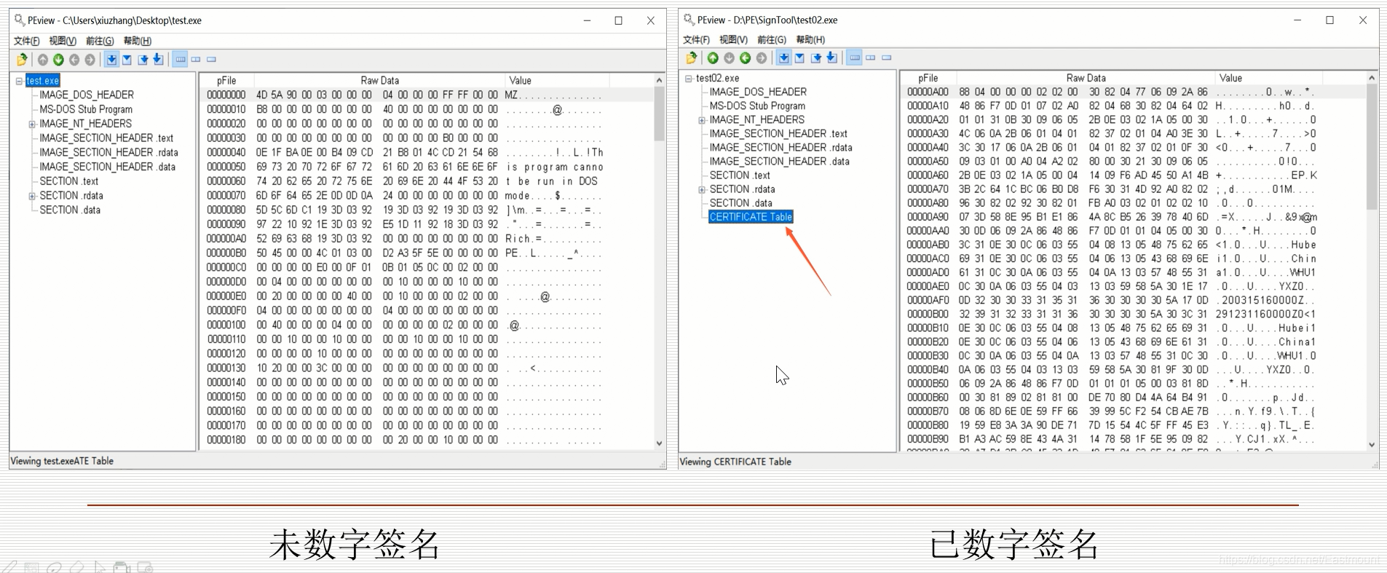Expand SECTION .rdata in test02.exe window tree
The image size is (1387, 573).
[x=702, y=189]
